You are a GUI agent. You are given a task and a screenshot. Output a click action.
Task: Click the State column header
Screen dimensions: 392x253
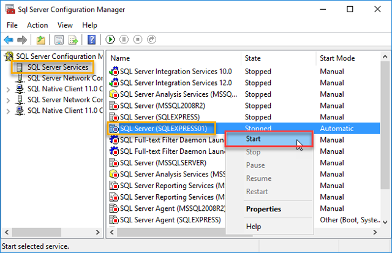click(x=279, y=58)
